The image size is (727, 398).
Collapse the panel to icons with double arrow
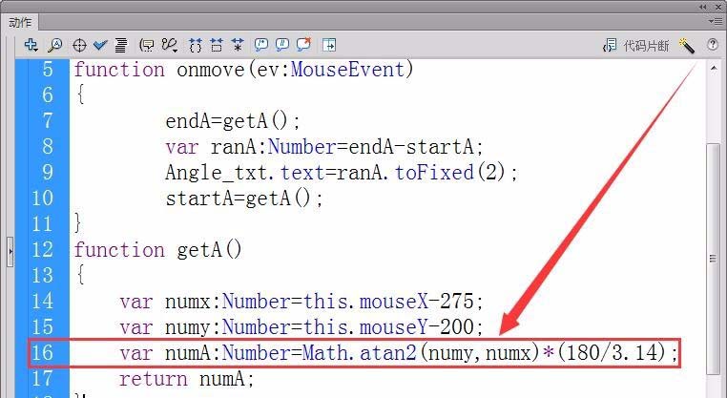[703, 6]
